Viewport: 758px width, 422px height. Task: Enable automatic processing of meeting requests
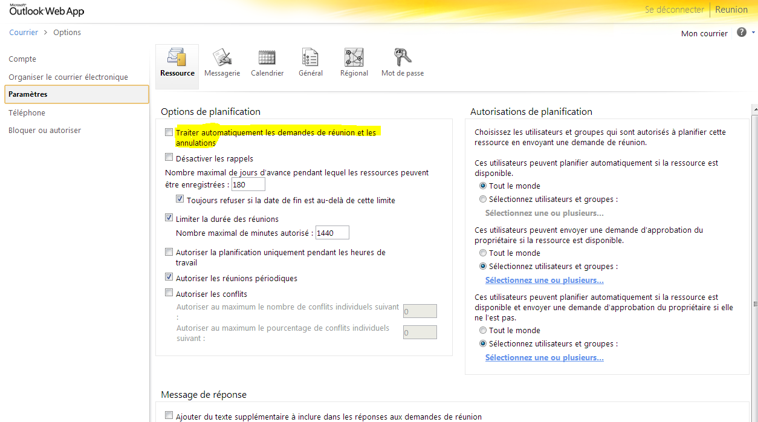tap(169, 132)
